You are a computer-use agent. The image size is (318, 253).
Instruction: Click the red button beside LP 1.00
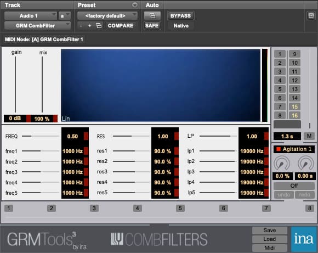point(266,136)
